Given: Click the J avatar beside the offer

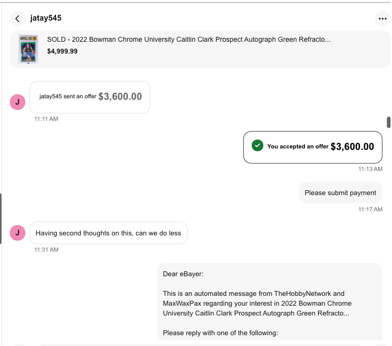Looking at the screenshot, I should [18, 102].
